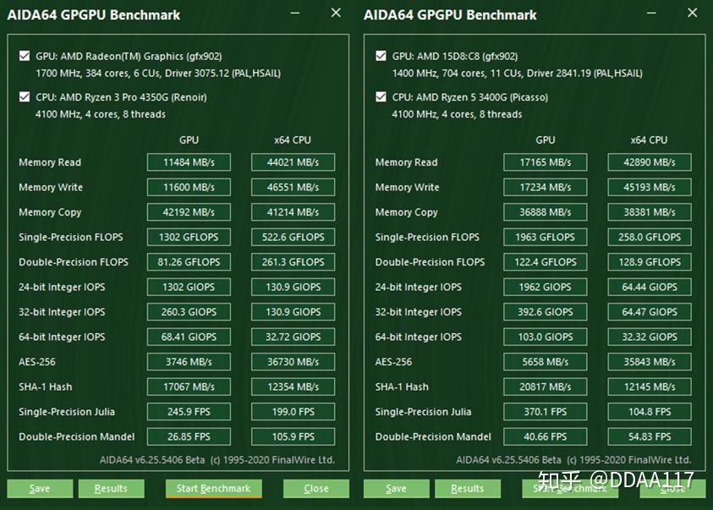Select the left GPU Memory Read result field
Viewport: 713px width, 510px height.
[189, 162]
